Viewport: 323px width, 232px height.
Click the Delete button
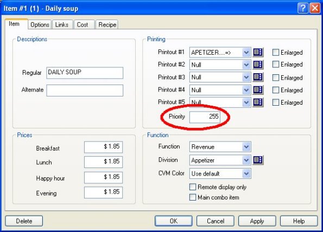pyautogui.click(x=24, y=221)
